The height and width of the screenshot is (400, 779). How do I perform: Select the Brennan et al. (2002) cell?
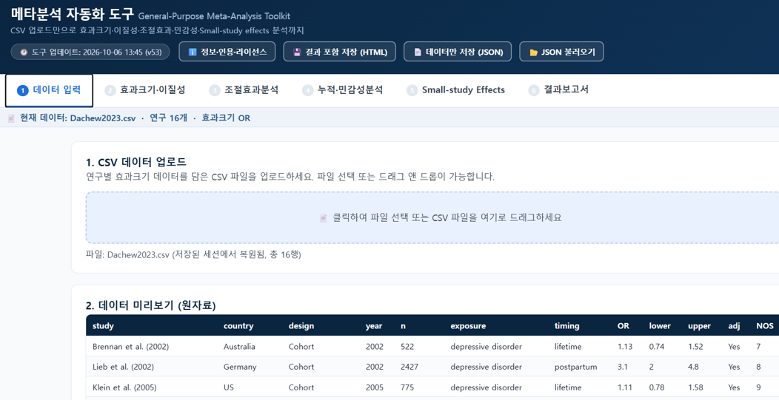coord(130,347)
